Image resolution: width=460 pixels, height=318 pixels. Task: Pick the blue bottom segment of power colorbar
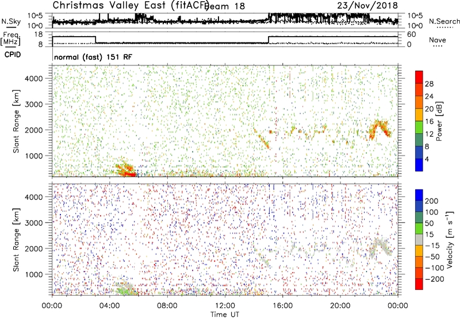click(x=419, y=165)
